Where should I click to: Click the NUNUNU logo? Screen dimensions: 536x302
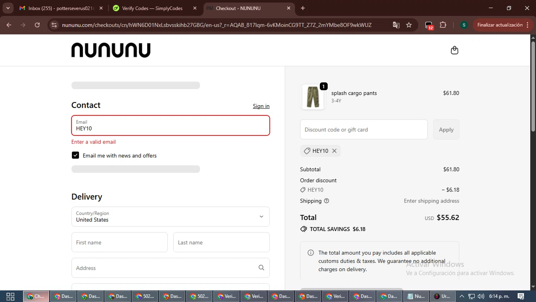click(111, 50)
